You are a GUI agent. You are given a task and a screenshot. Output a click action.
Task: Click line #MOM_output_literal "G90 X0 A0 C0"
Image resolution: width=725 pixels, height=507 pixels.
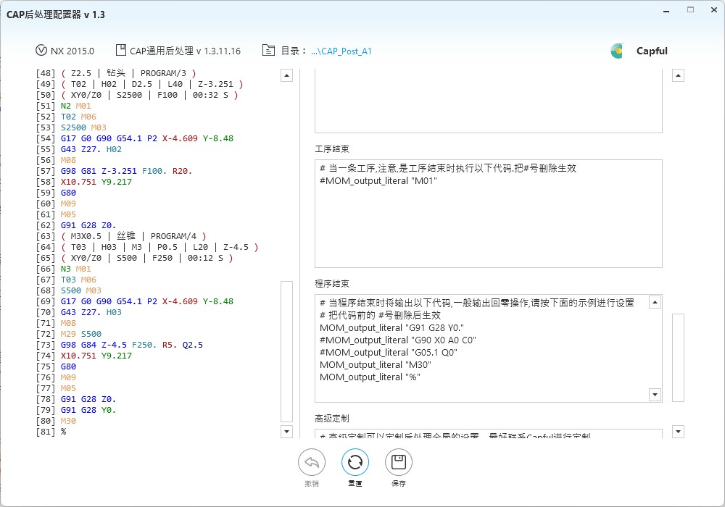397,340
